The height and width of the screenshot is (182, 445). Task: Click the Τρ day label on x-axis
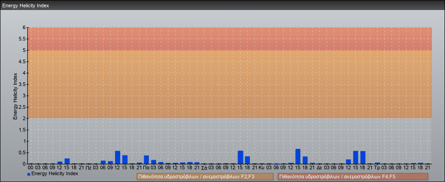tap(377, 167)
